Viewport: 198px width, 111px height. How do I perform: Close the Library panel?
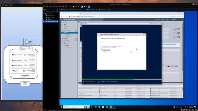click(x=58, y=9)
